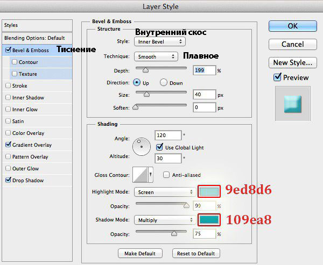This screenshot has height=265, width=323.
Task: Select Blending Options: Default
Action: pos(37,38)
